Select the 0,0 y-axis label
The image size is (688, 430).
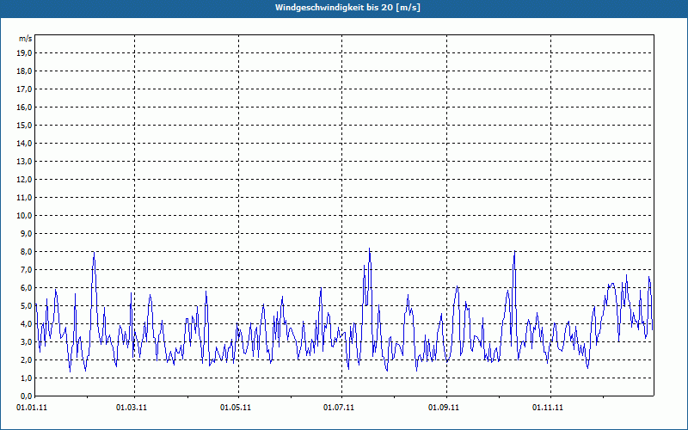[26, 396]
